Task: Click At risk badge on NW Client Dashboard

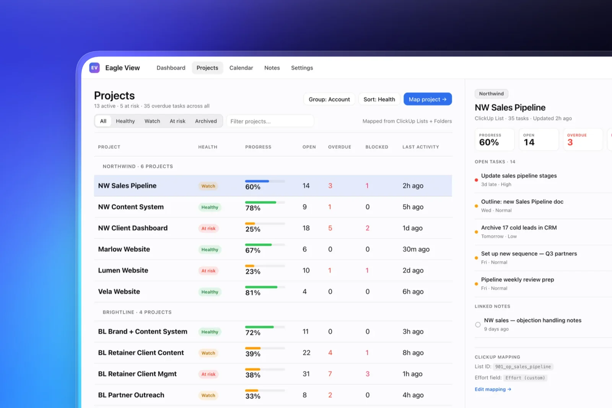Action: pos(208,228)
